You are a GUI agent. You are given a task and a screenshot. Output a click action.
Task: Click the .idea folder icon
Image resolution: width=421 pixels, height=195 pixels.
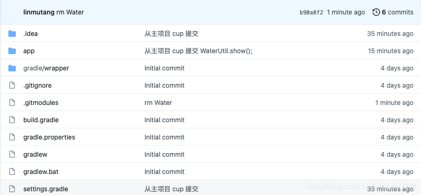click(x=12, y=34)
